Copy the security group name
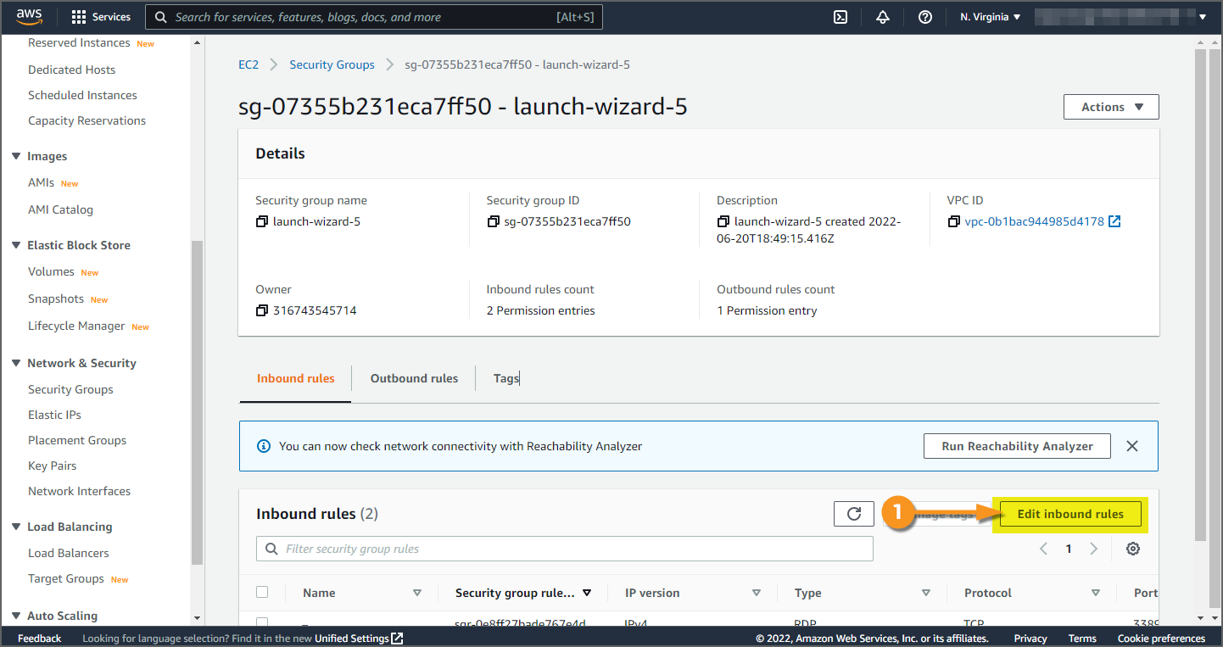The width and height of the screenshot is (1223, 647). coord(262,222)
